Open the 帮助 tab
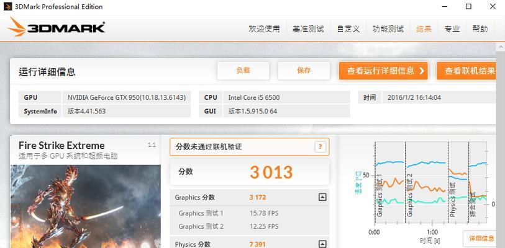 480,29
